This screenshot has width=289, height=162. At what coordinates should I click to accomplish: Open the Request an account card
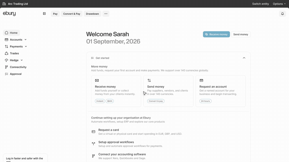[x=221, y=91]
